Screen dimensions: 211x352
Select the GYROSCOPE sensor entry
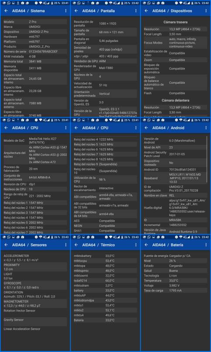coord(35,285)
